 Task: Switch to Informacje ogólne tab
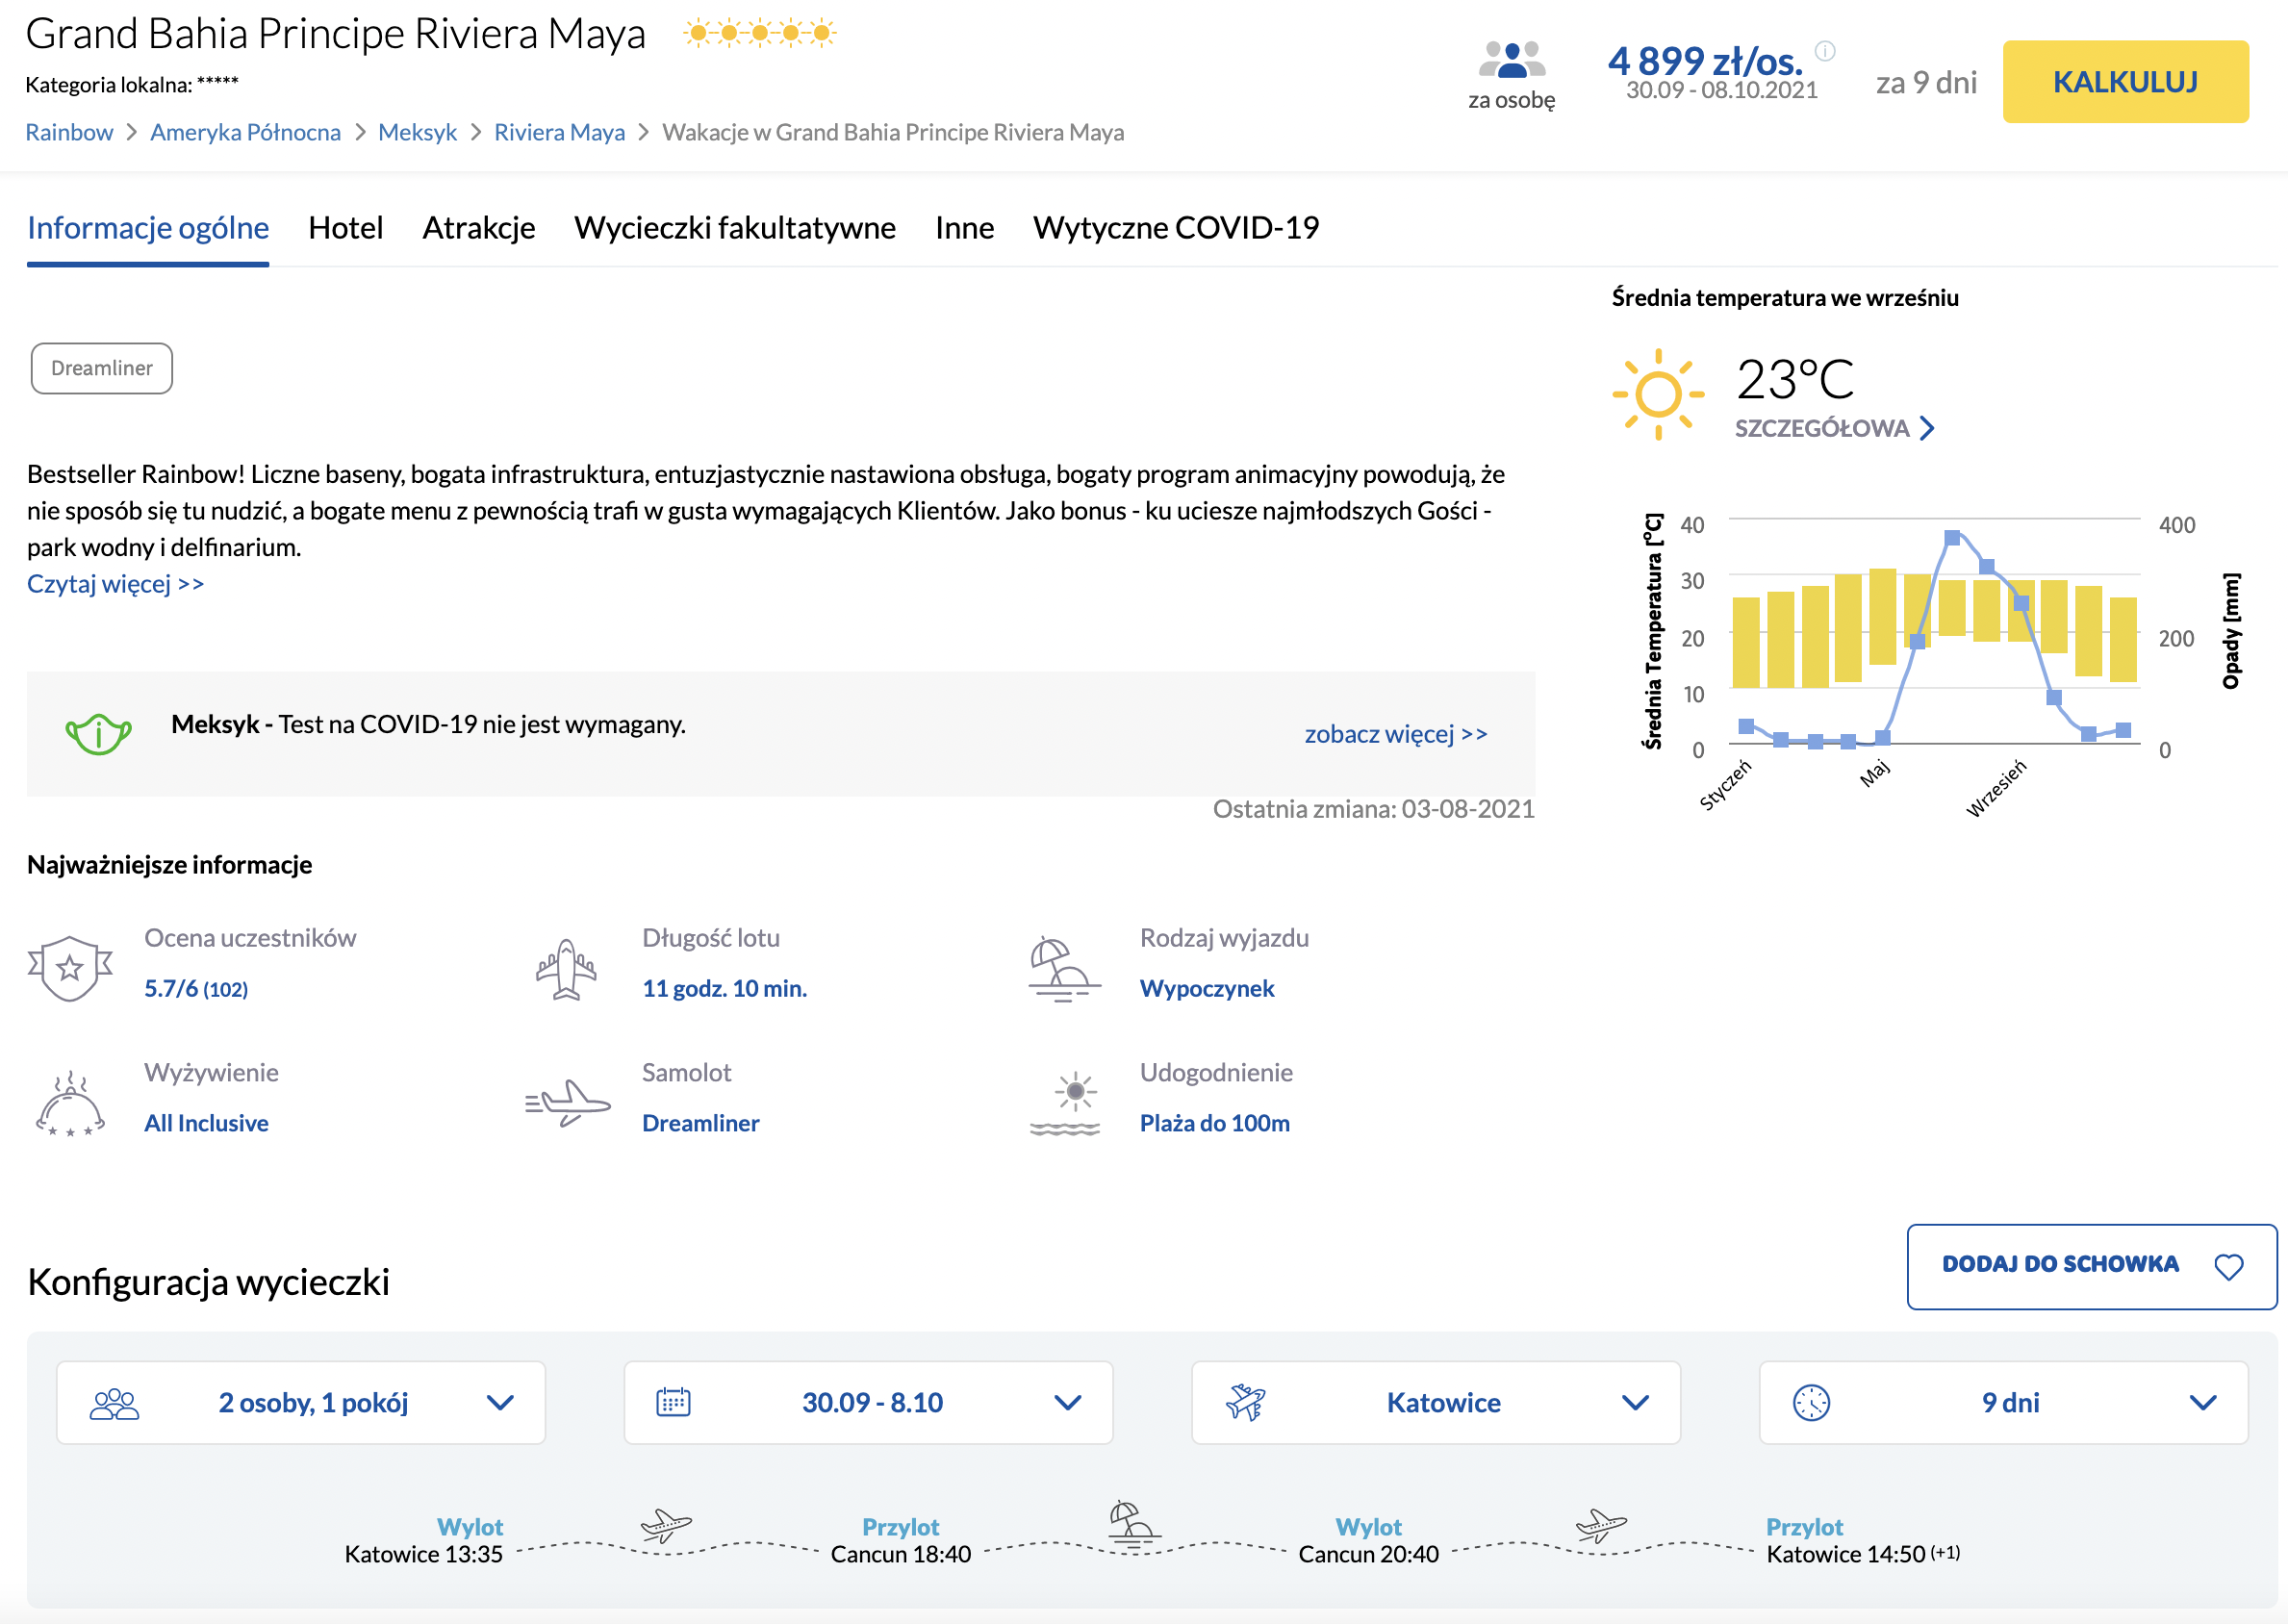click(x=148, y=228)
